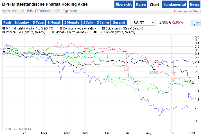The width and height of the screenshot is (201, 137).
Task: Open the News tab
Action: point(195,4)
